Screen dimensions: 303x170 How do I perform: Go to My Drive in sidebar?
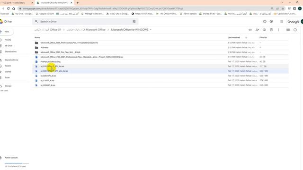(x=9, y=46)
